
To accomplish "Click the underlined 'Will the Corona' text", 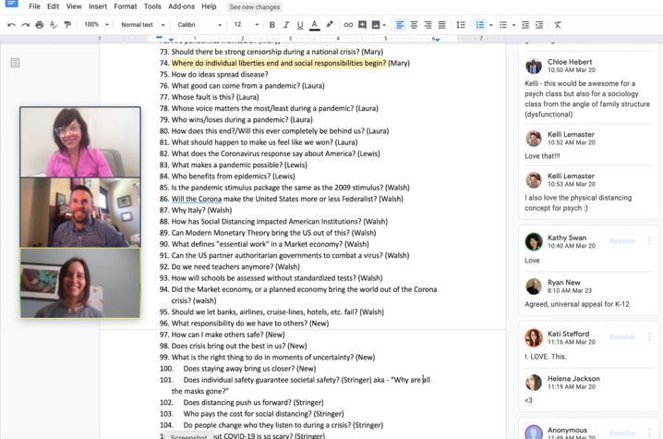I will tap(197, 199).
